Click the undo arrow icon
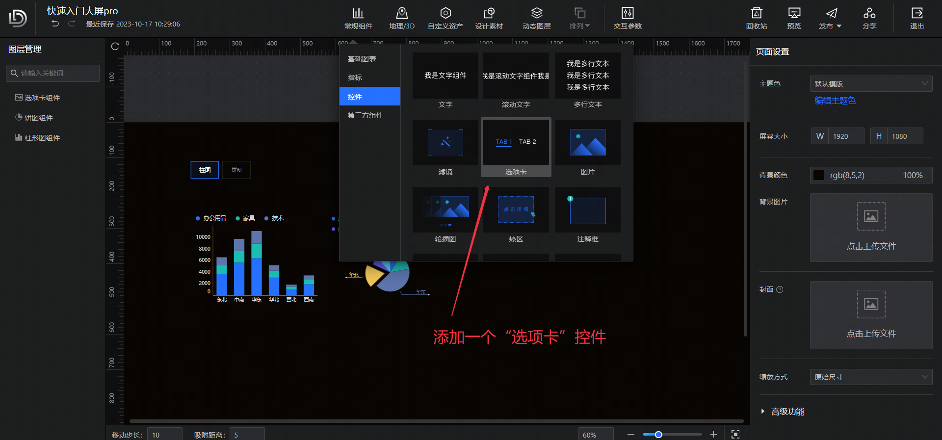Screen dimensions: 942x440 pyautogui.click(x=55, y=24)
